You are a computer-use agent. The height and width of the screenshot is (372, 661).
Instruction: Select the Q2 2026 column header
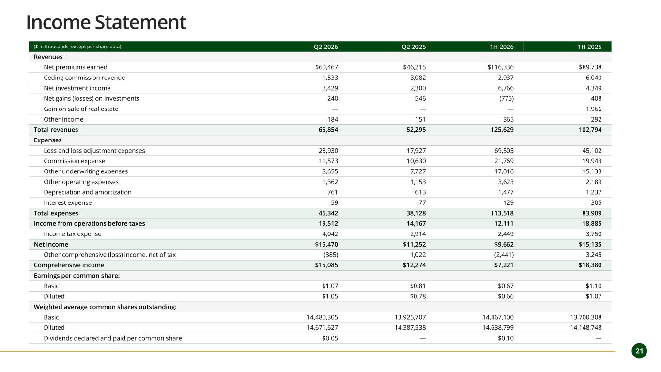(326, 46)
